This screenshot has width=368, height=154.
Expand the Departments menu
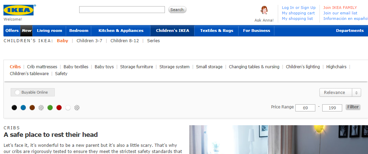pos(350,31)
